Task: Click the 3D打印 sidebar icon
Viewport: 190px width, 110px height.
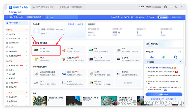Action: pos(7,70)
